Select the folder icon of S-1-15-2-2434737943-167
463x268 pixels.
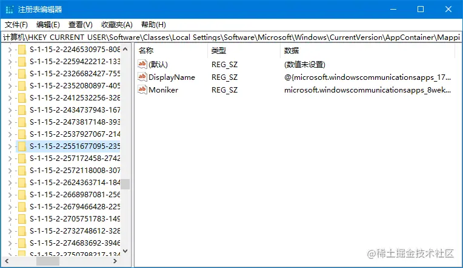click(22, 110)
